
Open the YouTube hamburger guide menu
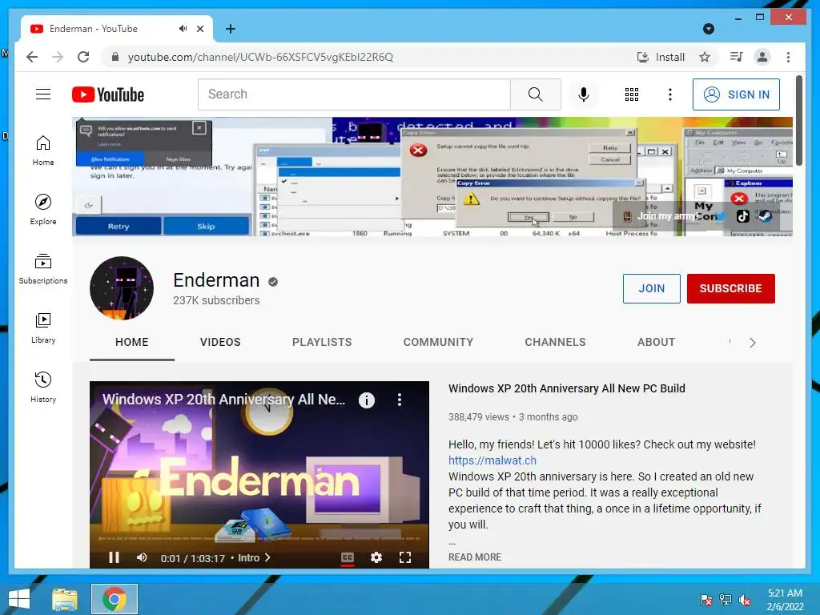[x=43, y=94]
